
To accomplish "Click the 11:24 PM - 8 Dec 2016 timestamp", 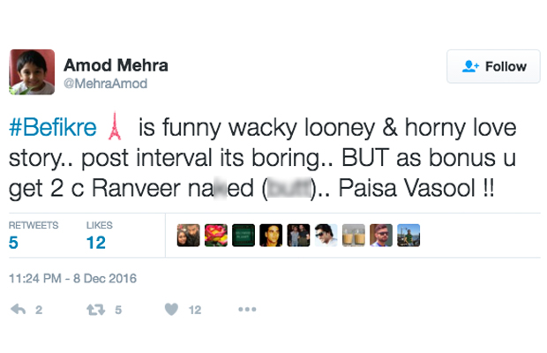I will pyautogui.click(x=73, y=278).
